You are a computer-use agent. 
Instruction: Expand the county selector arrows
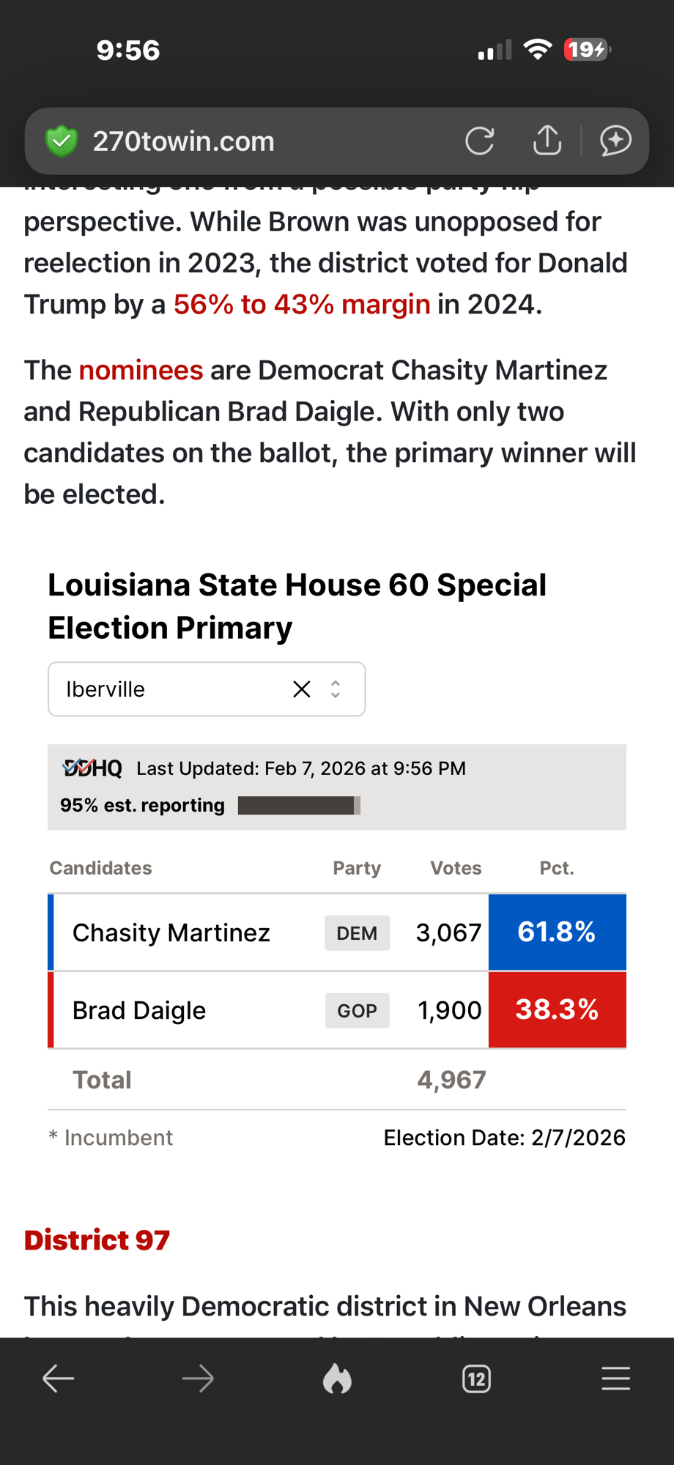pyautogui.click(x=336, y=689)
